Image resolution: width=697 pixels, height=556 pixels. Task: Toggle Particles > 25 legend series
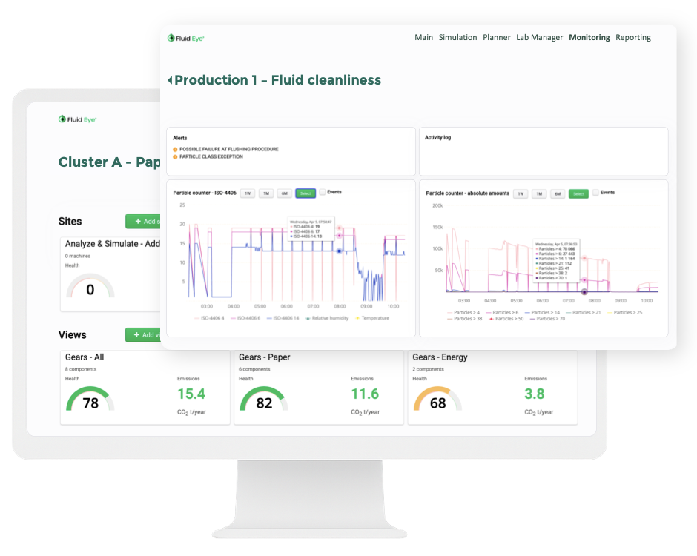coord(624,312)
